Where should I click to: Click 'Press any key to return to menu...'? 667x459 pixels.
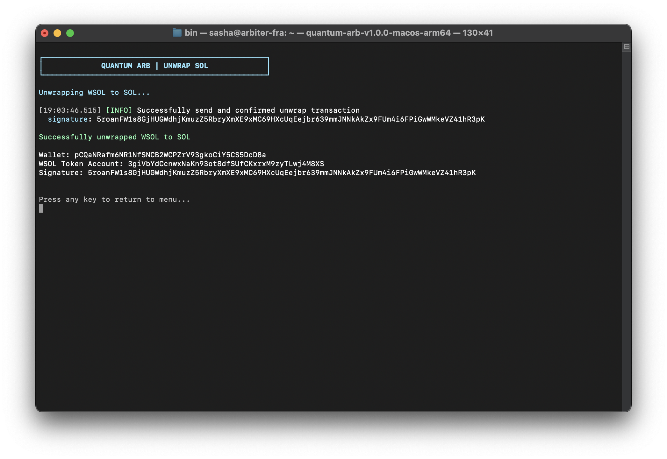coord(114,200)
